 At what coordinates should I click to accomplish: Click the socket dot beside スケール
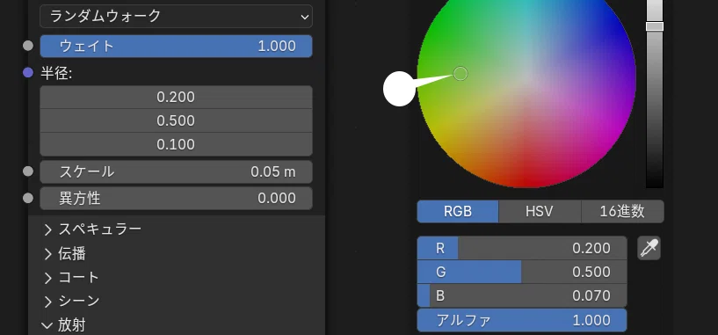(28, 171)
